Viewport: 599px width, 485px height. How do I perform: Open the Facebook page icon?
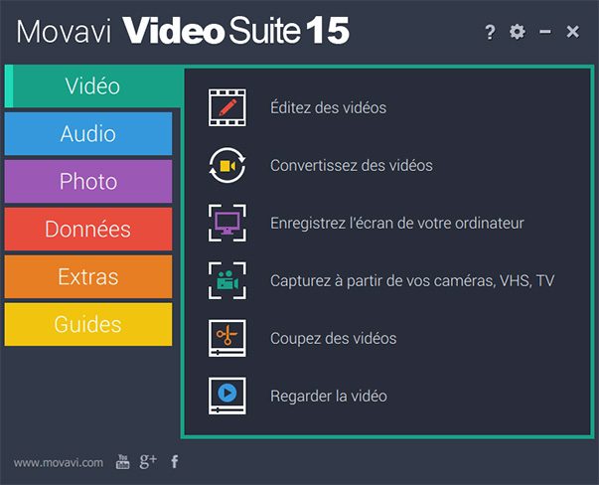pos(175,462)
